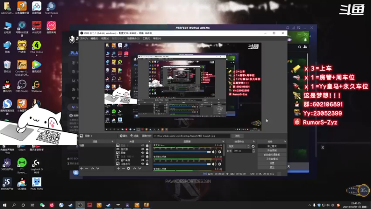This screenshot has width=371, height=209.
Task: Toggle visibility of 图像 source
Action: 143,153
